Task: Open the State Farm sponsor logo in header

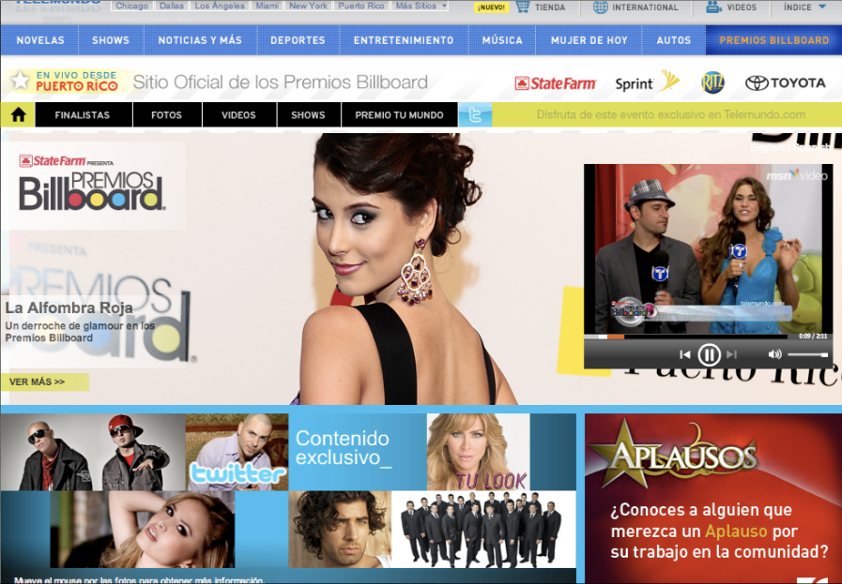Action: click(x=556, y=83)
